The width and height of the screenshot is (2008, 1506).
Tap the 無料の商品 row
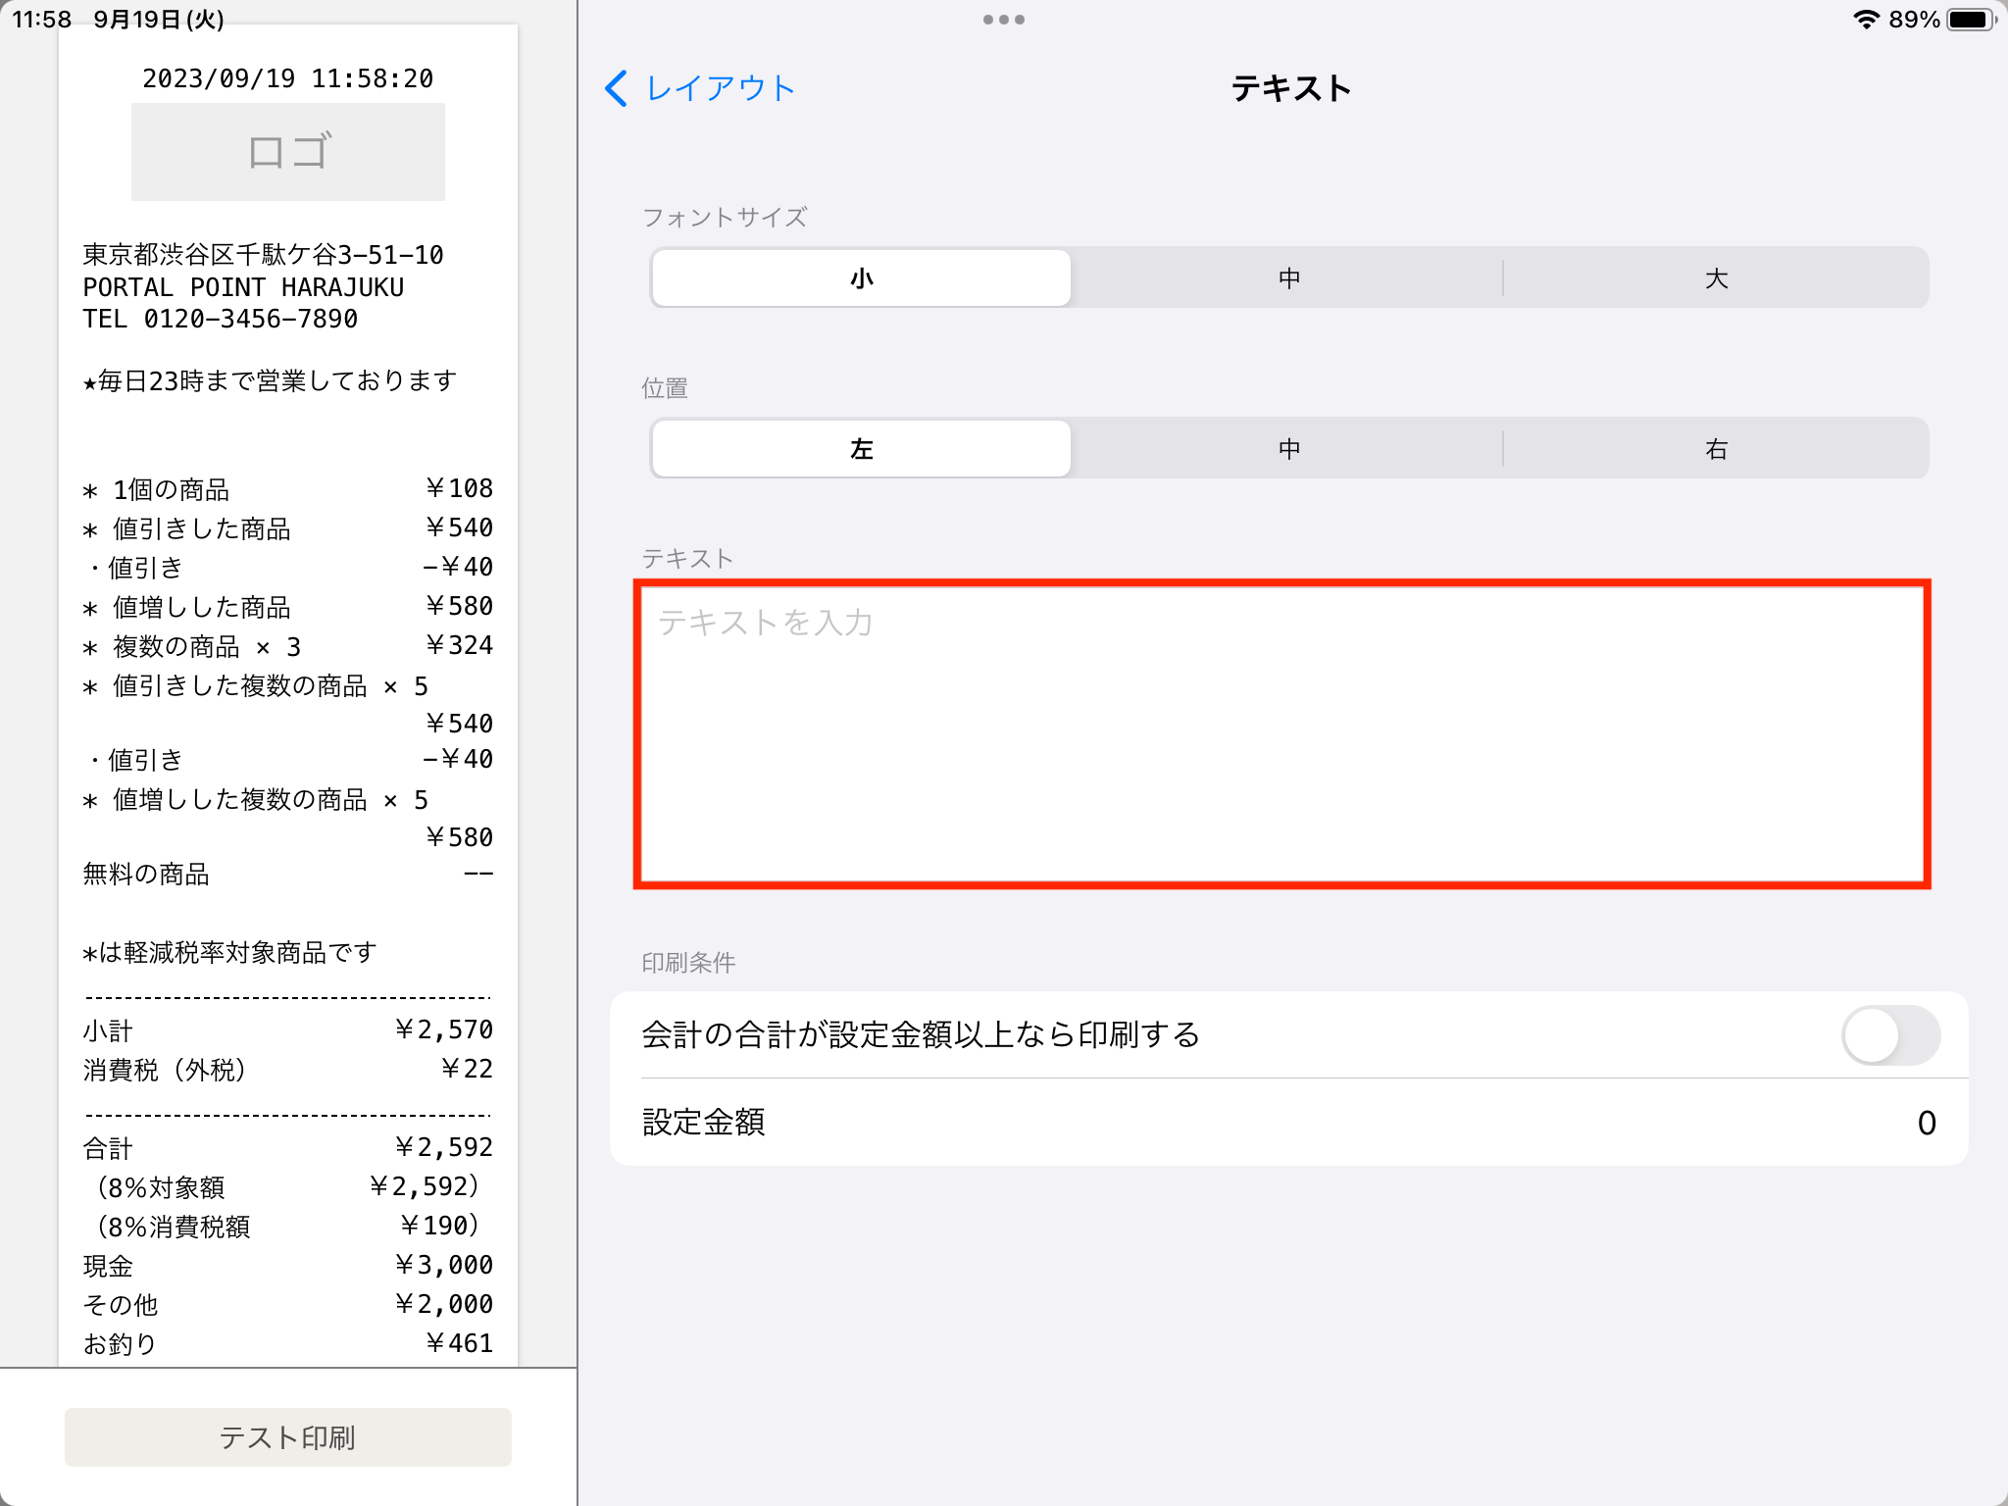288,874
